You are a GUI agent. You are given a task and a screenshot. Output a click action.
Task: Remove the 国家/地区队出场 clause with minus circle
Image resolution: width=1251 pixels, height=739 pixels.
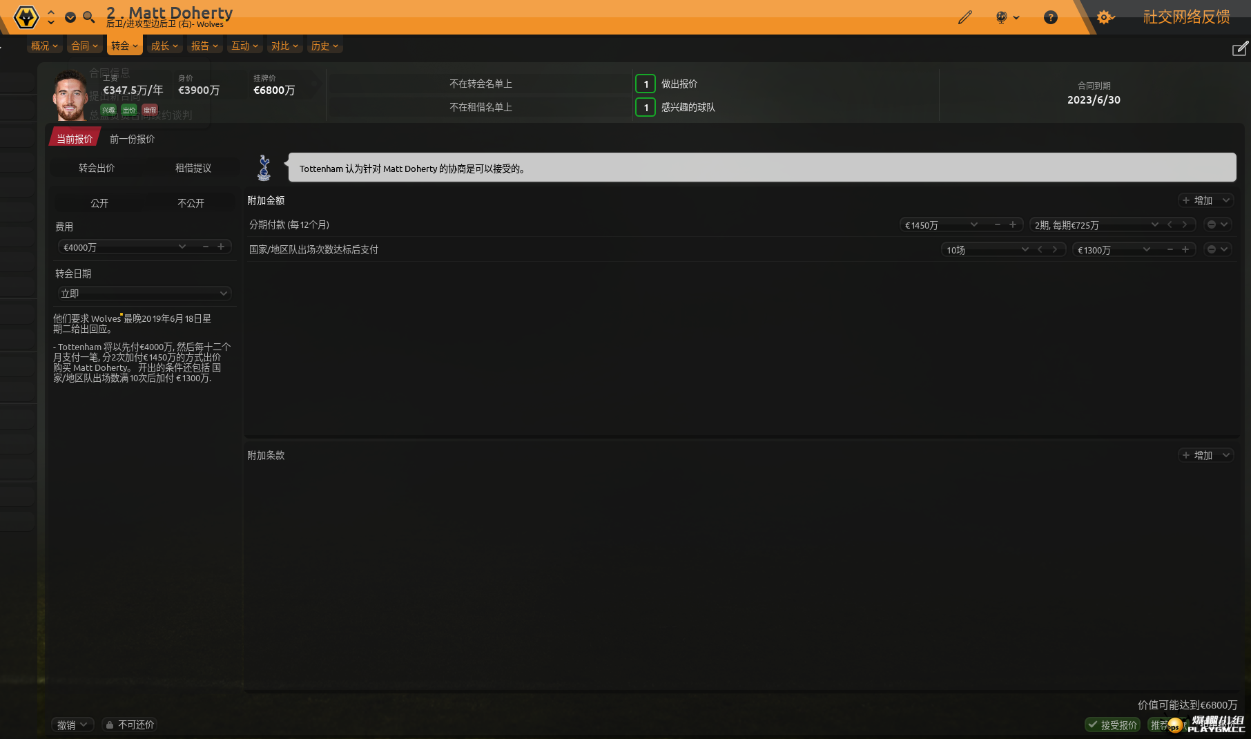coord(1211,249)
